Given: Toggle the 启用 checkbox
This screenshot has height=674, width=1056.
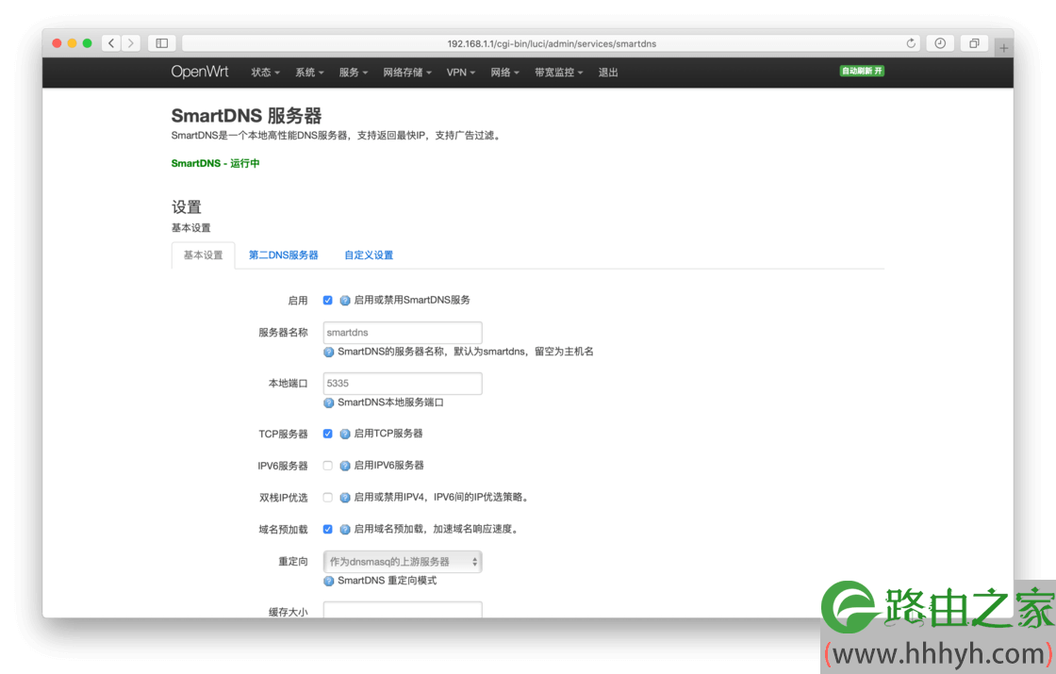Looking at the screenshot, I should click(x=327, y=301).
